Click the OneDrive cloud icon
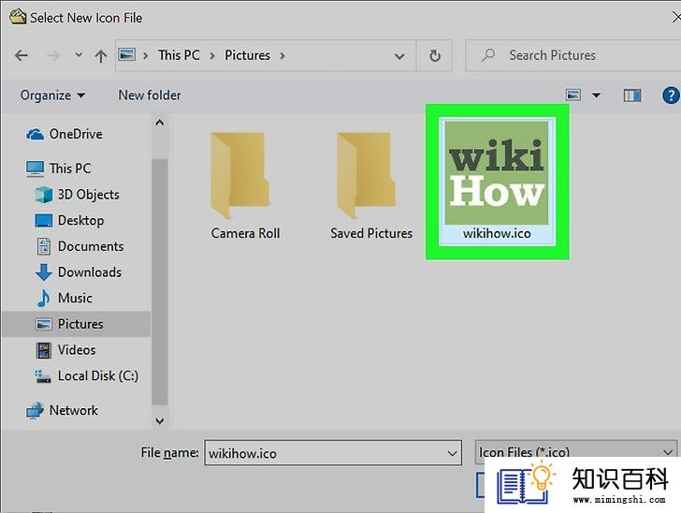This screenshot has width=681, height=513. [35, 135]
